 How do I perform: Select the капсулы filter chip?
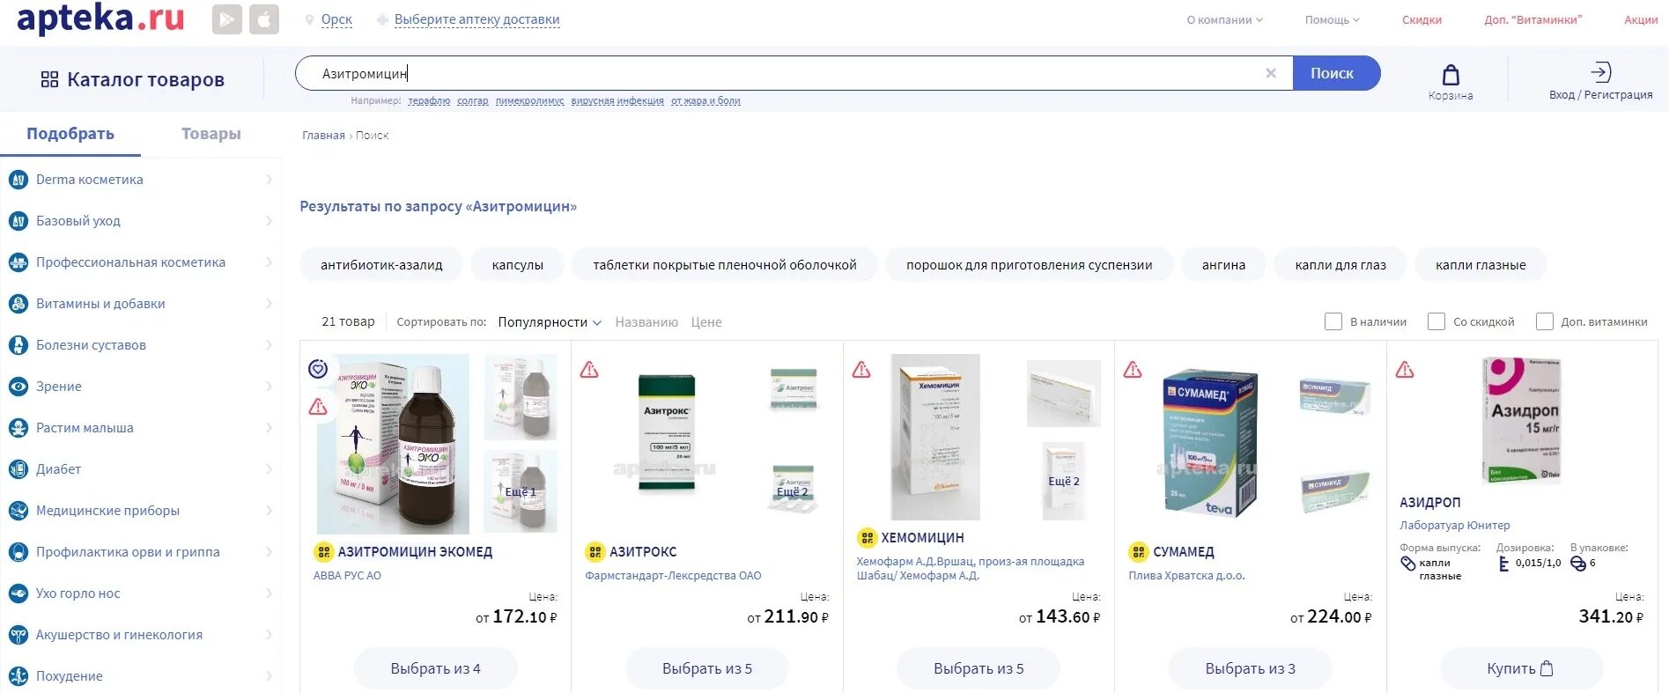(x=518, y=265)
